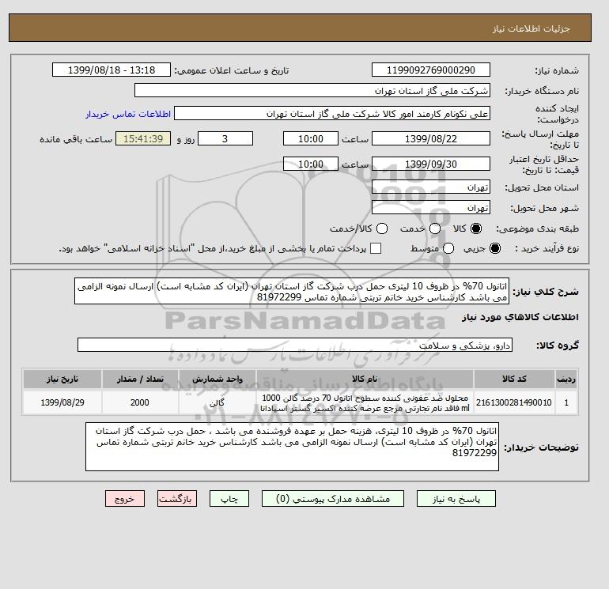Click the item name cell محلول ضد عفونی کننده

pos(365,402)
